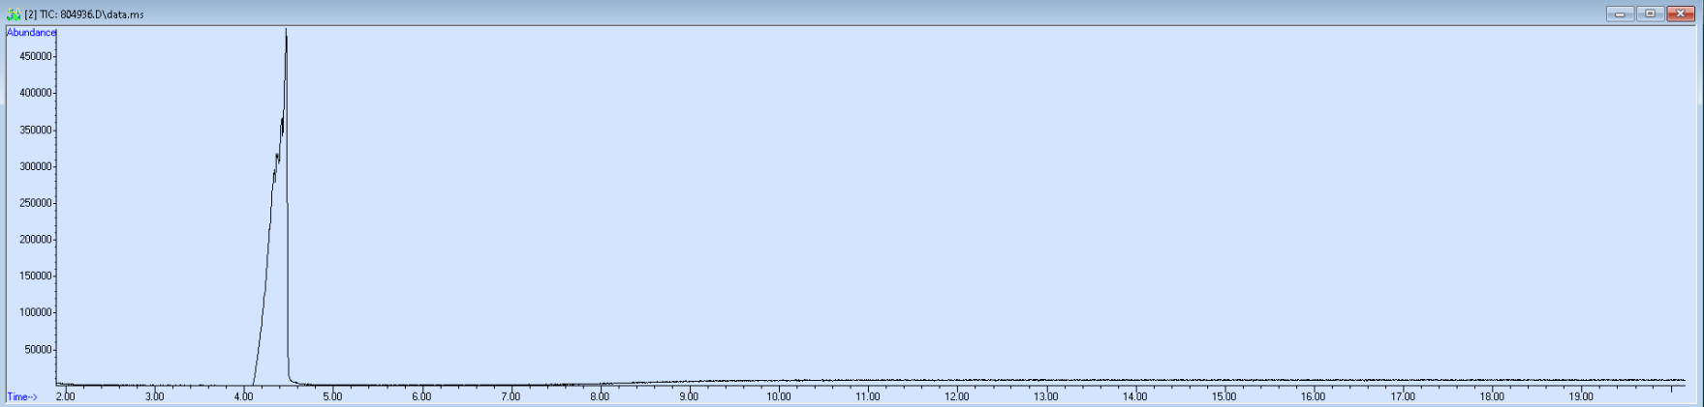The width and height of the screenshot is (1704, 407).
Task: Click the 10.00 time axis label
Action: point(778,396)
